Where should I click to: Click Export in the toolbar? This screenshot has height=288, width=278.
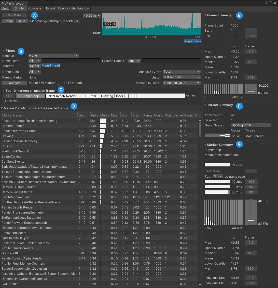tap(50, 8)
